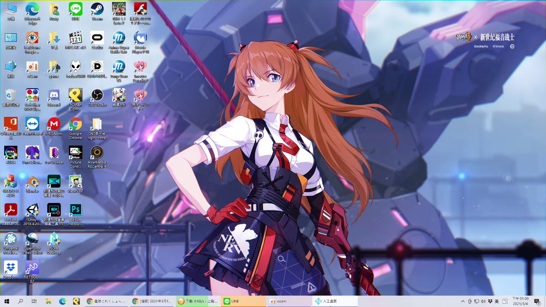The width and height of the screenshot is (546, 307).
Task: Open Nikon Picture Control shortcut
Action: click(76, 157)
